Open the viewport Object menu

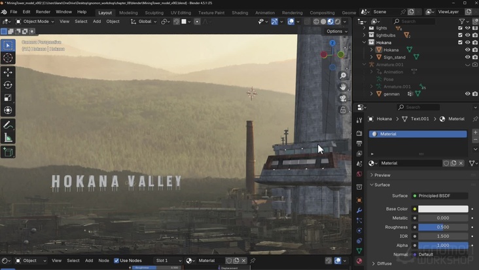pos(113,22)
